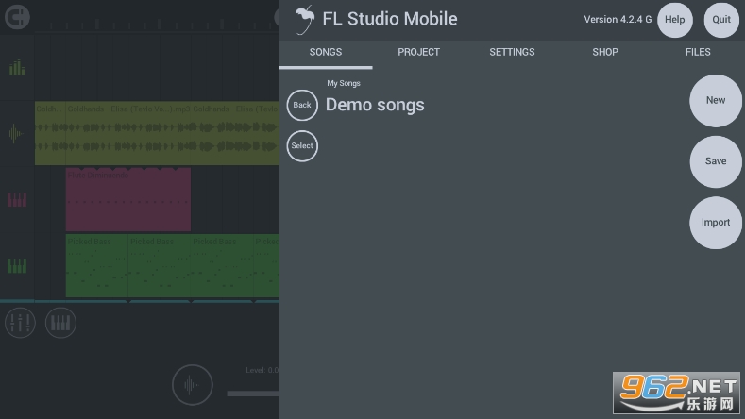This screenshot has width=745, height=419.
Task: Select the audio waveform track icon
Action: click(x=16, y=133)
